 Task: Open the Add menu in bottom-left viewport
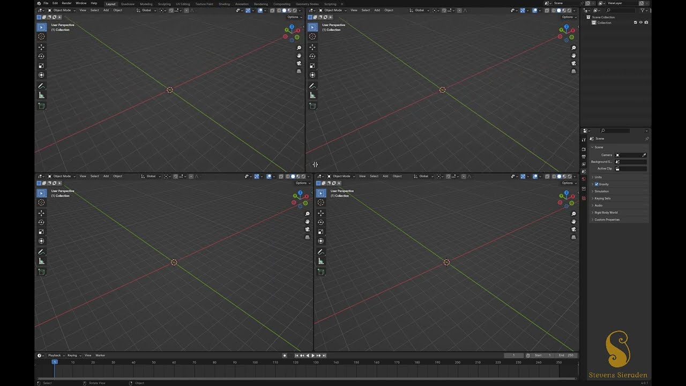(106, 176)
